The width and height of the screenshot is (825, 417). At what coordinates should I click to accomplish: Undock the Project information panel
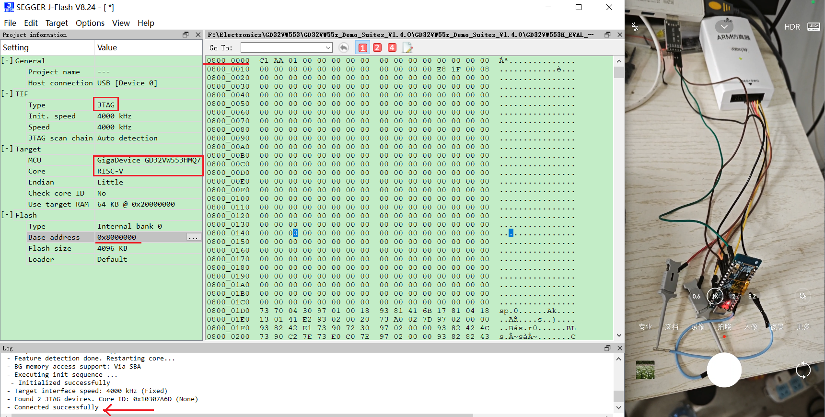coord(186,35)
